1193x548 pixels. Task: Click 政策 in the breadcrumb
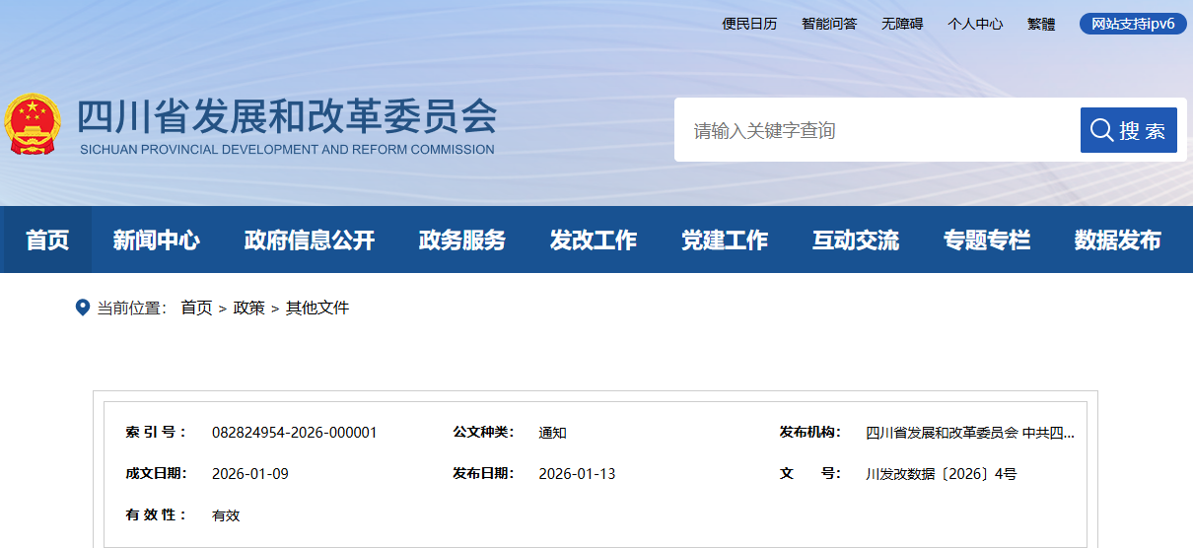coord(248,308)
